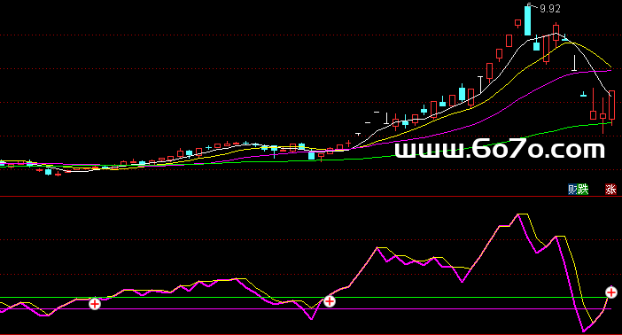
Task: Open the www.6o7o.com watermark link
Action: (500, 149)
